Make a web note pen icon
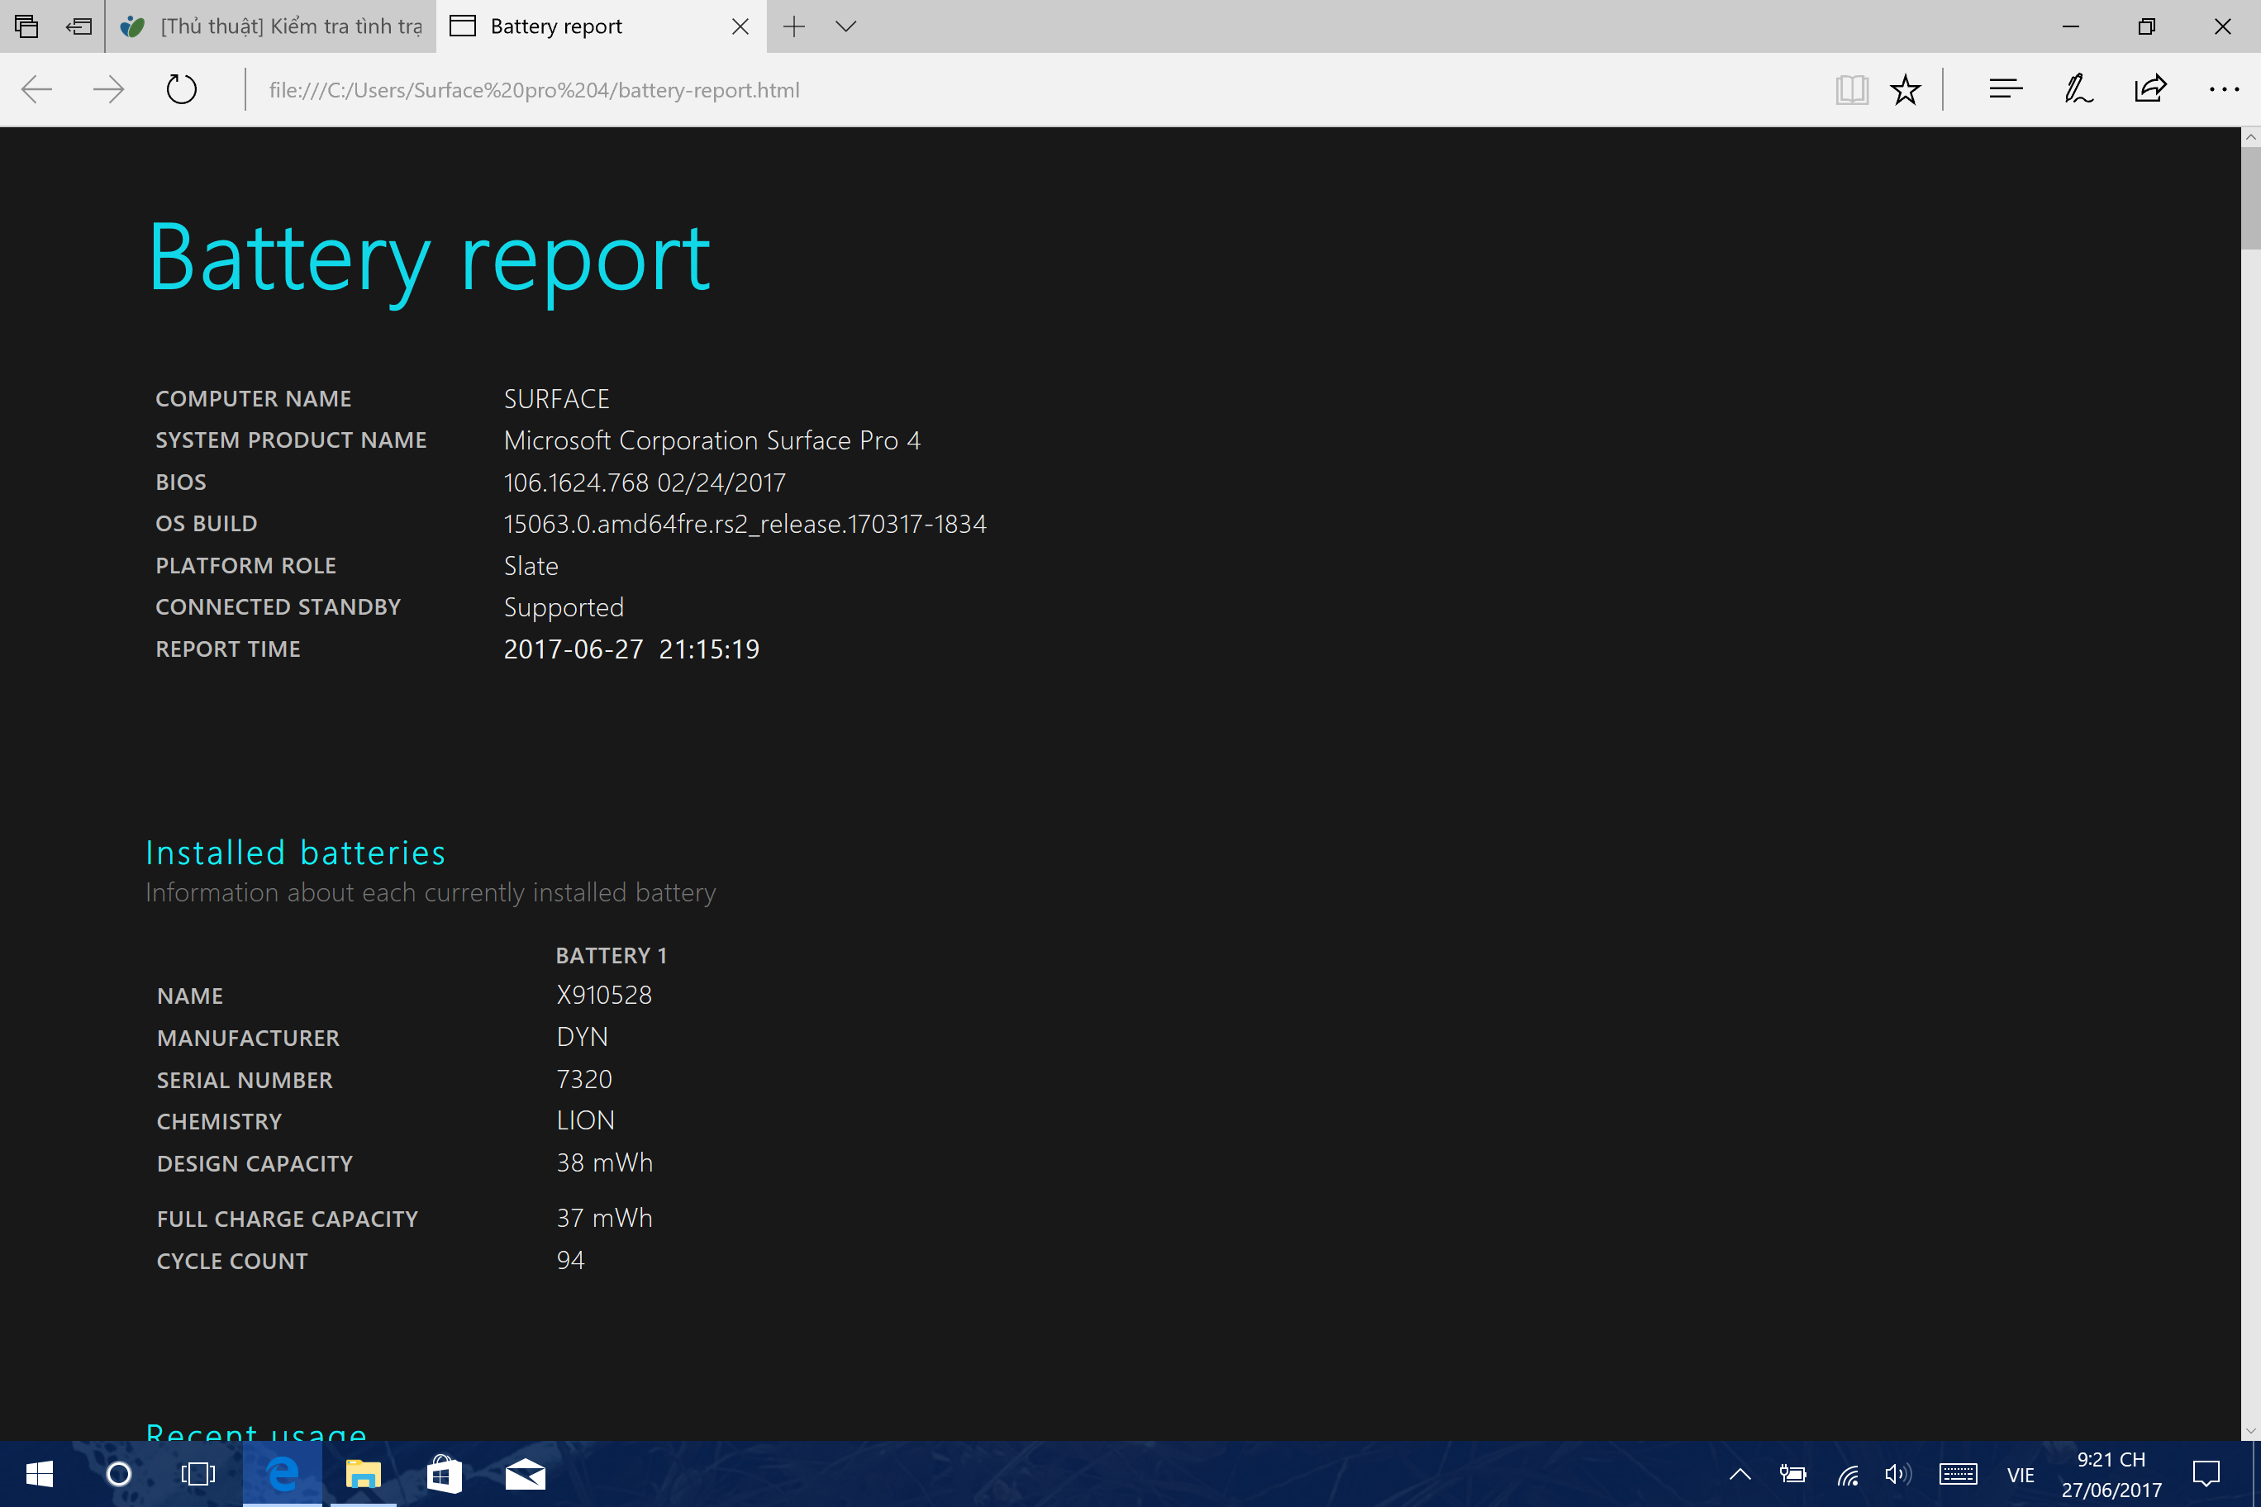This screenshot has height=1507, width=2261. click(2078, 89)
